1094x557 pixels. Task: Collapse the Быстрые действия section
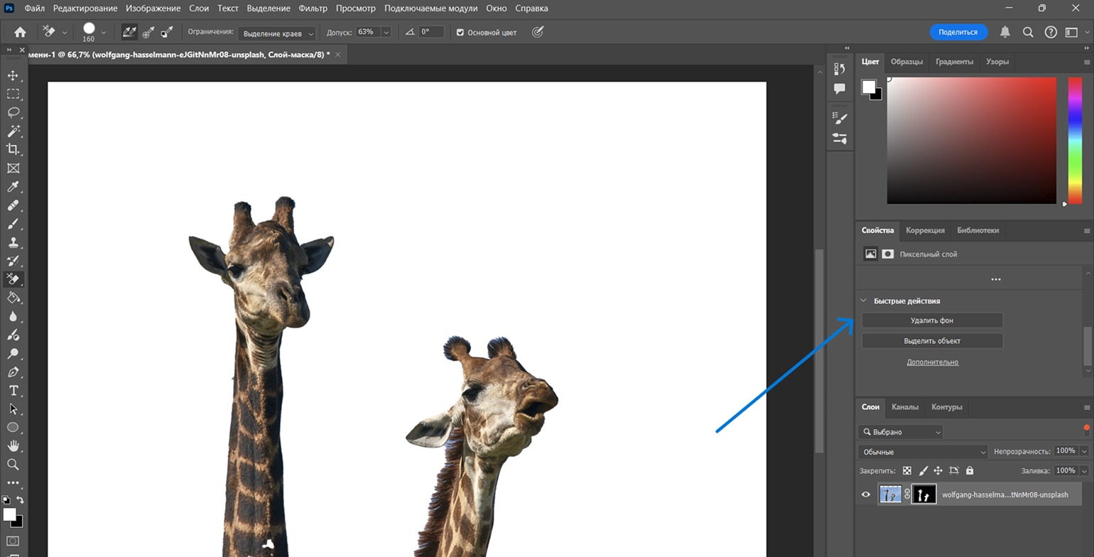pyautogui.click(x=864, y=301)
